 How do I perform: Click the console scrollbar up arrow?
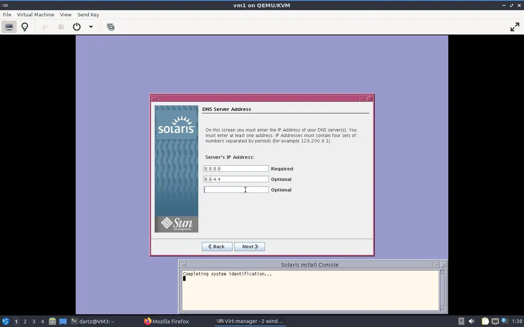[443, 272]
